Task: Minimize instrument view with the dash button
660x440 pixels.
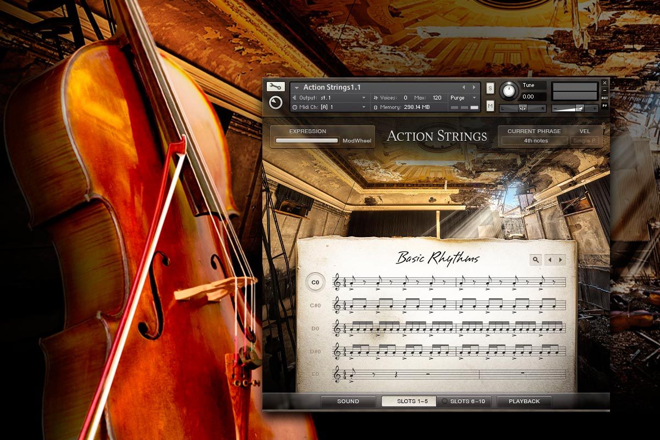Action: tap(604, 91)
